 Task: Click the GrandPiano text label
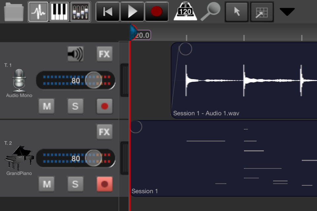point(19,173)
